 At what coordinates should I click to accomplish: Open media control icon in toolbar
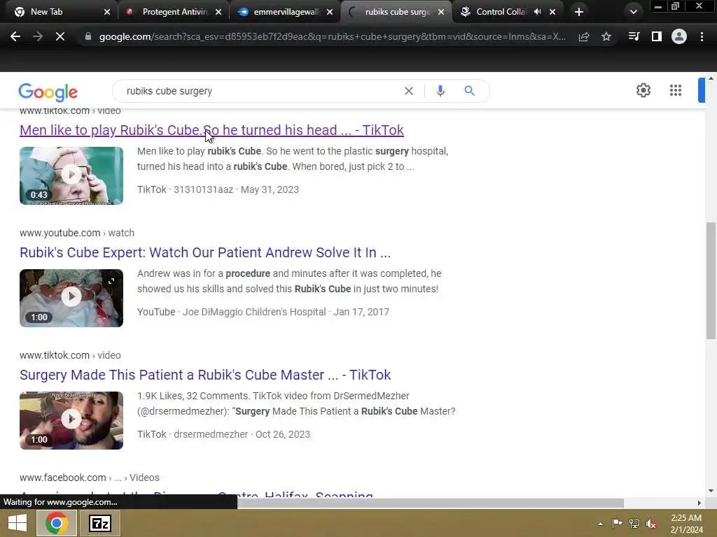pyautogui.click(x=634, y=36)
